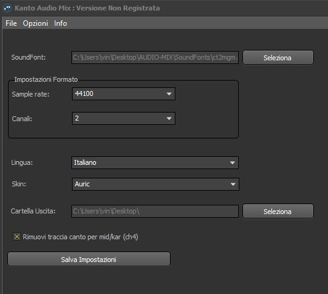Open the Sample rate dropdown
This screenshot has width=328, height=294.
124,93
